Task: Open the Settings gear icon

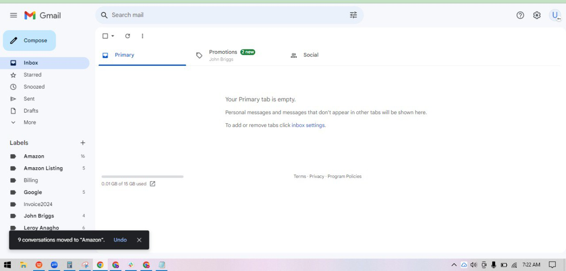Action: [x=537, y=15]
